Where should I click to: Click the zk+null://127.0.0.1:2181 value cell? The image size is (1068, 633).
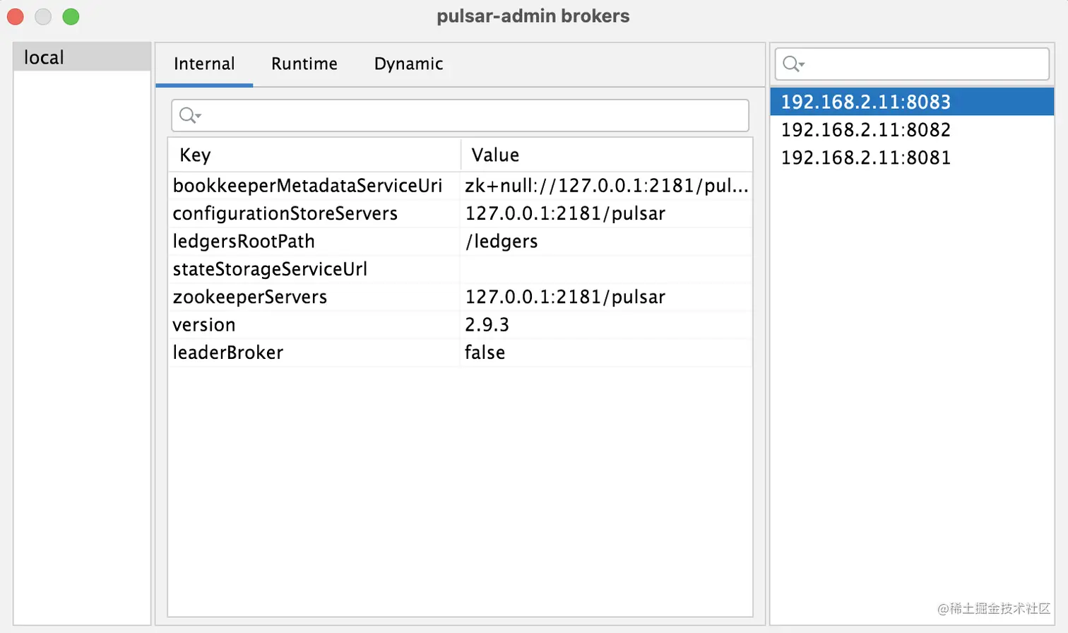tap(607, 186)
